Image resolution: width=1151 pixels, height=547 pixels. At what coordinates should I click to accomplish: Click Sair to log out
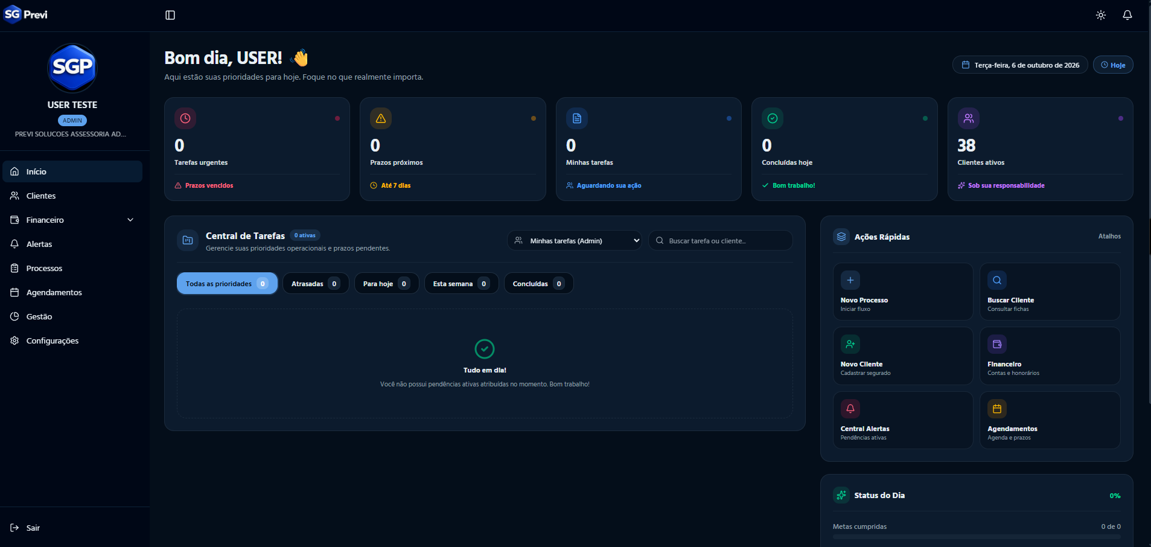click(x=72, y=528)
